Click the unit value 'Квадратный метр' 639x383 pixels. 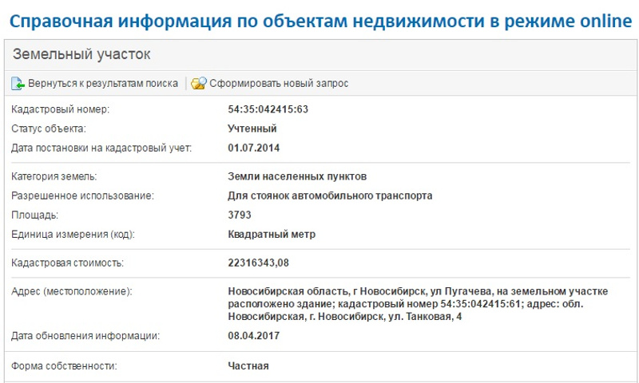(x=272, y=234)
